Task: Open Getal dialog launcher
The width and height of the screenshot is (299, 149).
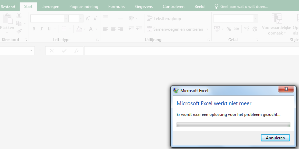Action: 257,40
